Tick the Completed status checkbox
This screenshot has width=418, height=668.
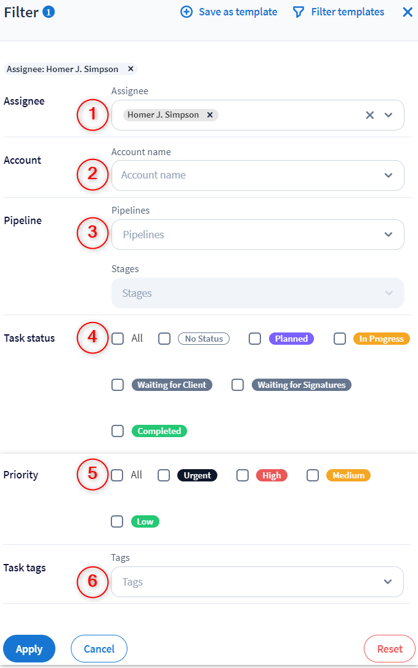pos(118,431)
